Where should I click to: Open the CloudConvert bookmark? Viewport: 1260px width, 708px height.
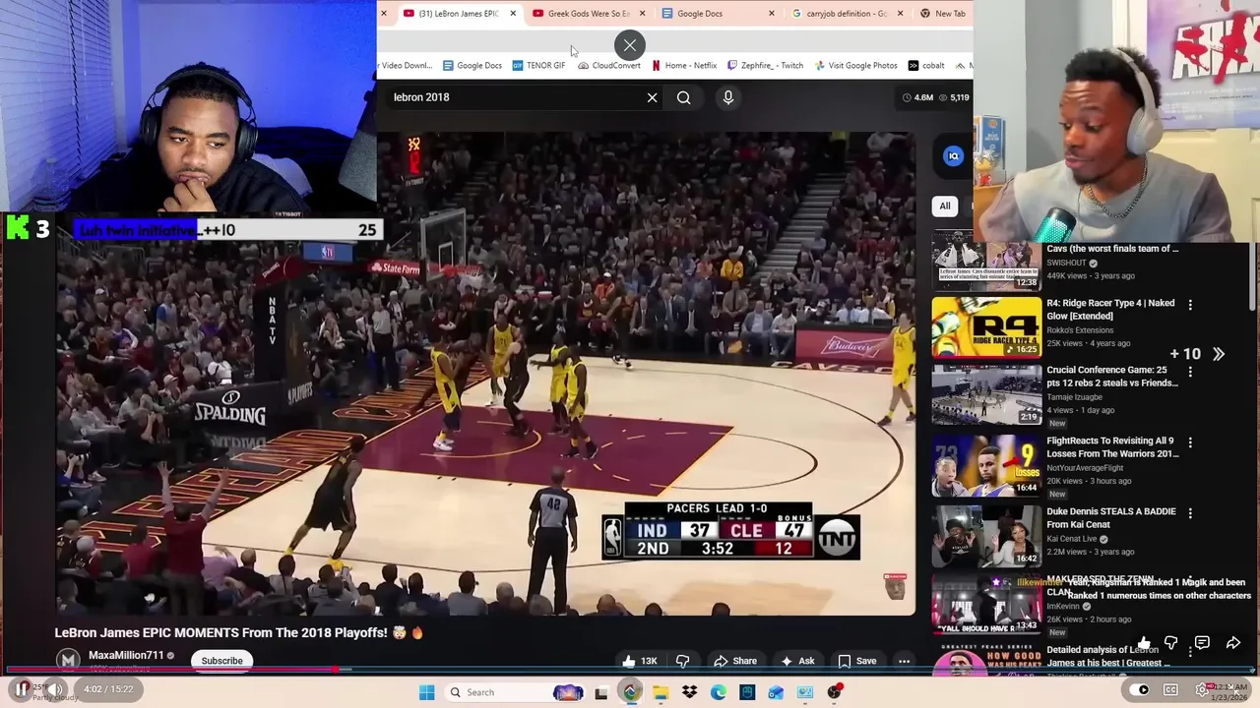609,66
